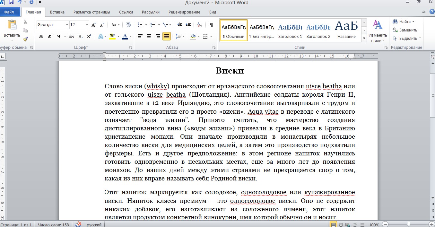
Task: Show paragraph marks with the pilcrow icon
Action: coord(211,25)
